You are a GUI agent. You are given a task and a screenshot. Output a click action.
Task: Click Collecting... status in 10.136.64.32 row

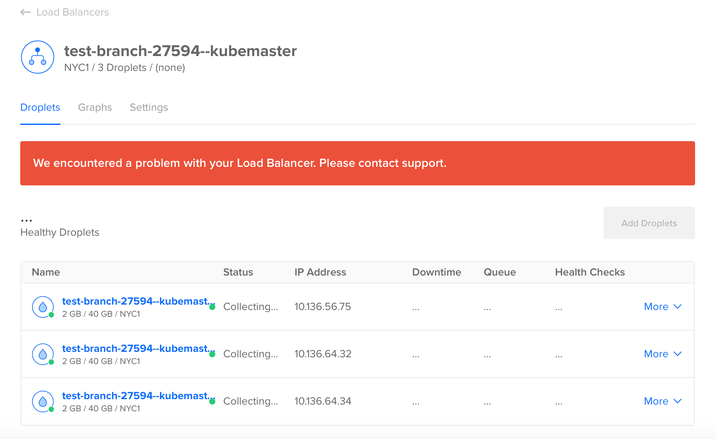click(251, 354)
